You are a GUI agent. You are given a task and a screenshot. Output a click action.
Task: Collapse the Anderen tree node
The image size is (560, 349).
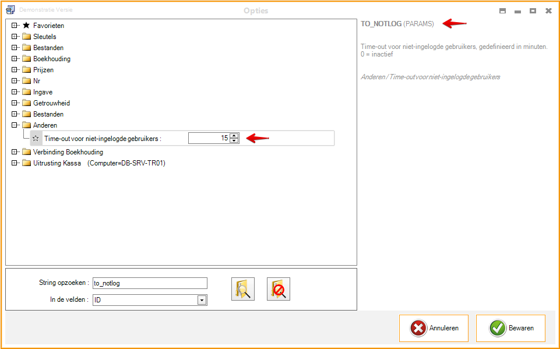15,125
